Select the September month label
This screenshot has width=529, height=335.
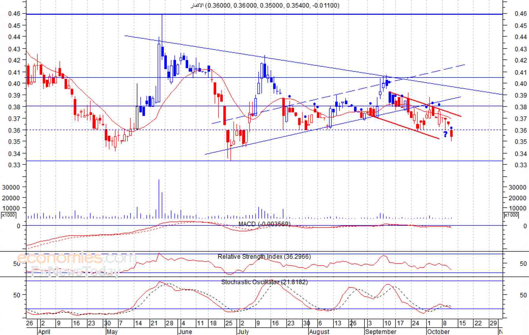click(381, 332)
